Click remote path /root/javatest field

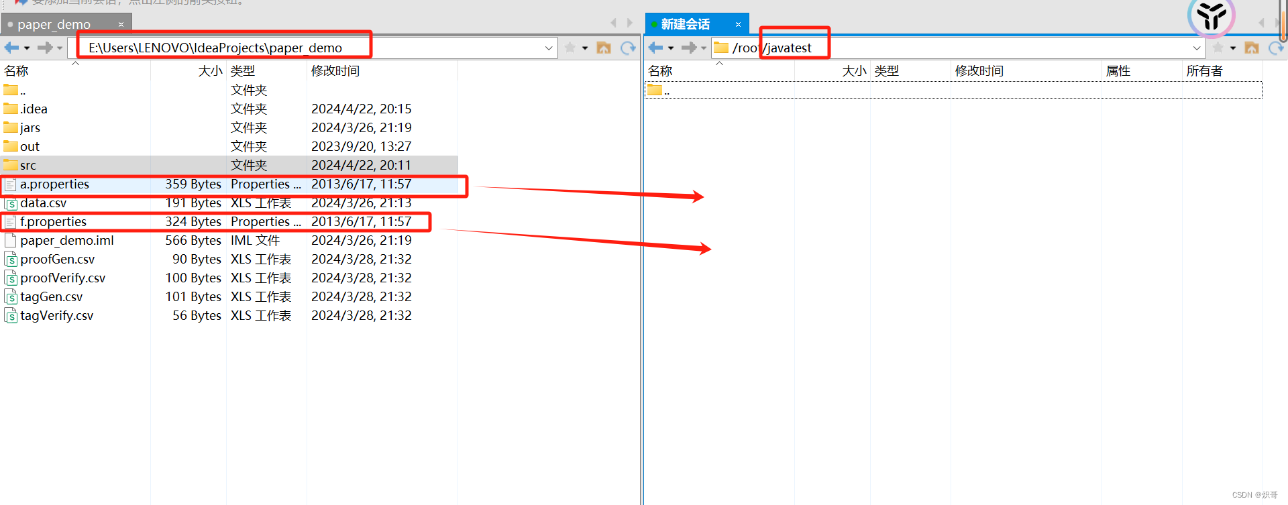pyautogui.click(x=958, y=48)
